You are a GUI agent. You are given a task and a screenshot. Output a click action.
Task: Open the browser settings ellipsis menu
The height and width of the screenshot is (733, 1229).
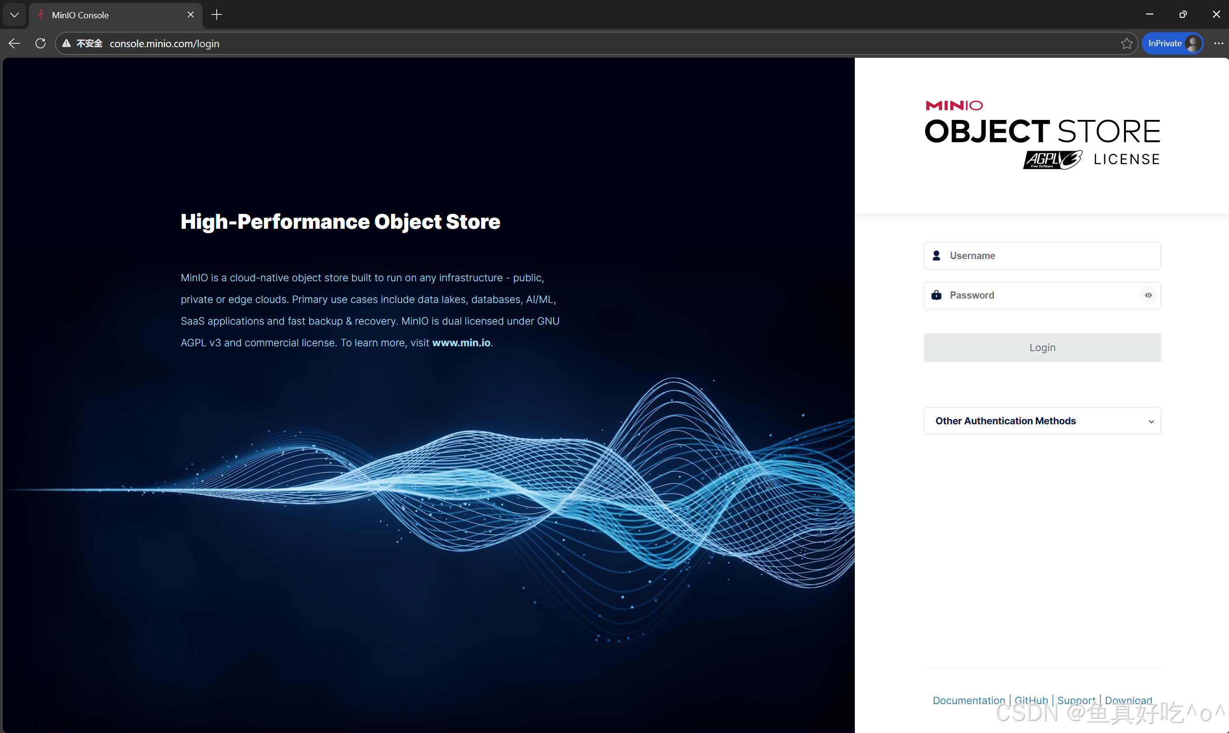point(1218,43)
